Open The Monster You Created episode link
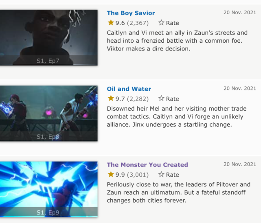This screenshot has width=261, height=223. coord(147,165)
